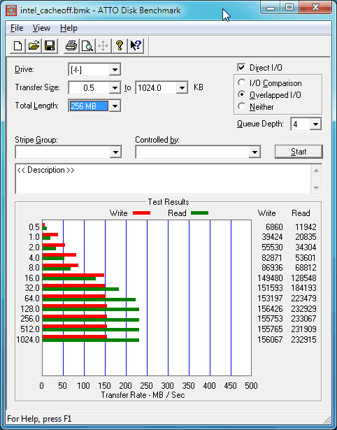337x430 pixels.
Task: Click the yellow question mark About icon
Action: (120, 45)
